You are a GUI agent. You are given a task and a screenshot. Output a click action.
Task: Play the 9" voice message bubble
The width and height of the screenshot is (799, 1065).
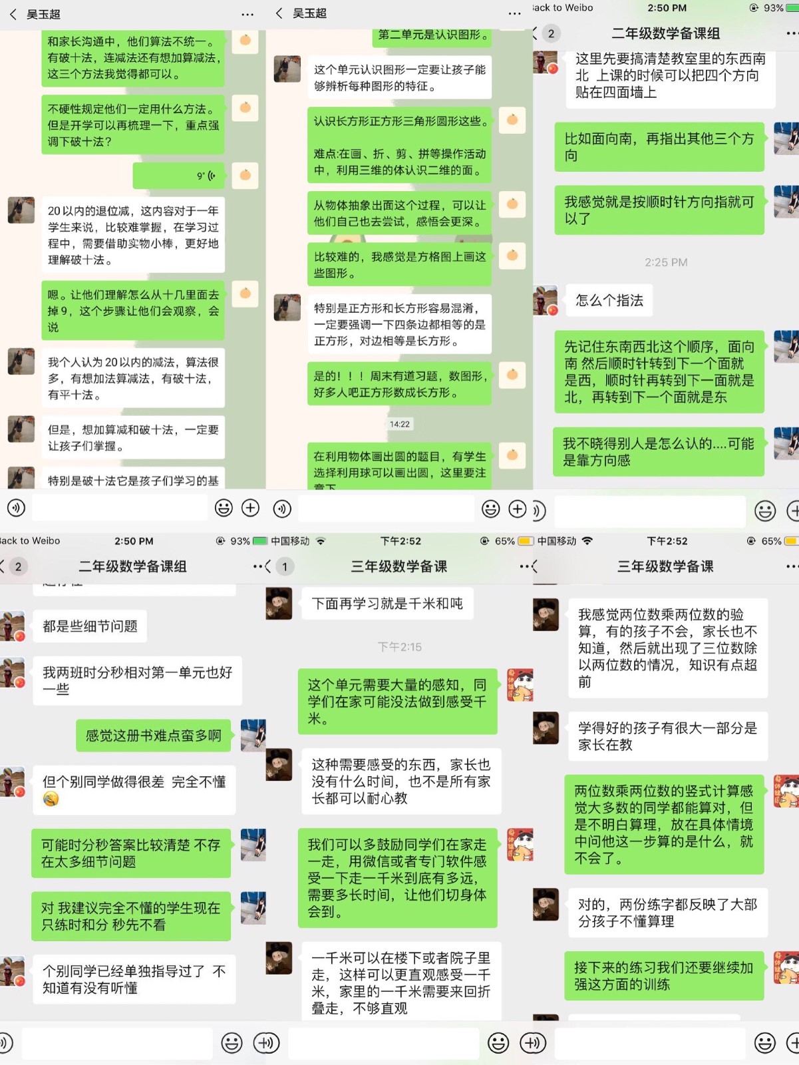coord(180,176)
